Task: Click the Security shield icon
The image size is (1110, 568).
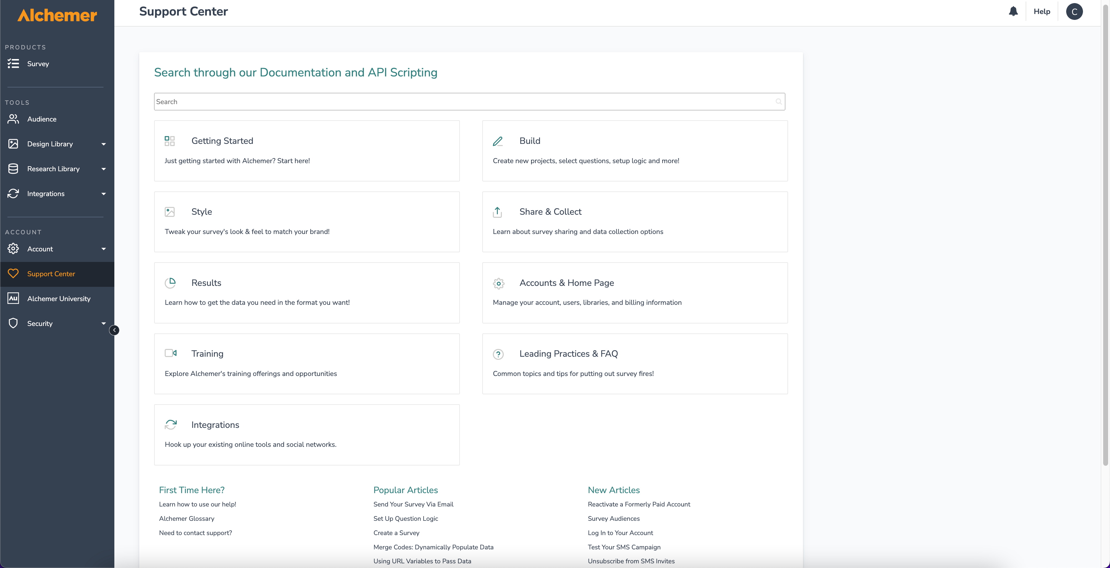Action: [x=13, y=323]
